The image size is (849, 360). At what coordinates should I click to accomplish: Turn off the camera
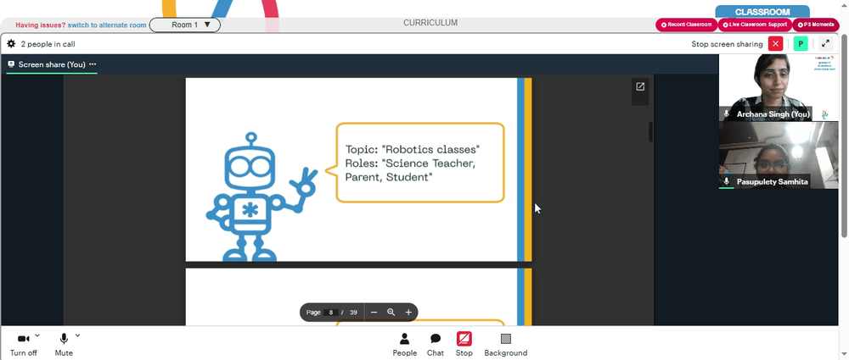point(23,345)
